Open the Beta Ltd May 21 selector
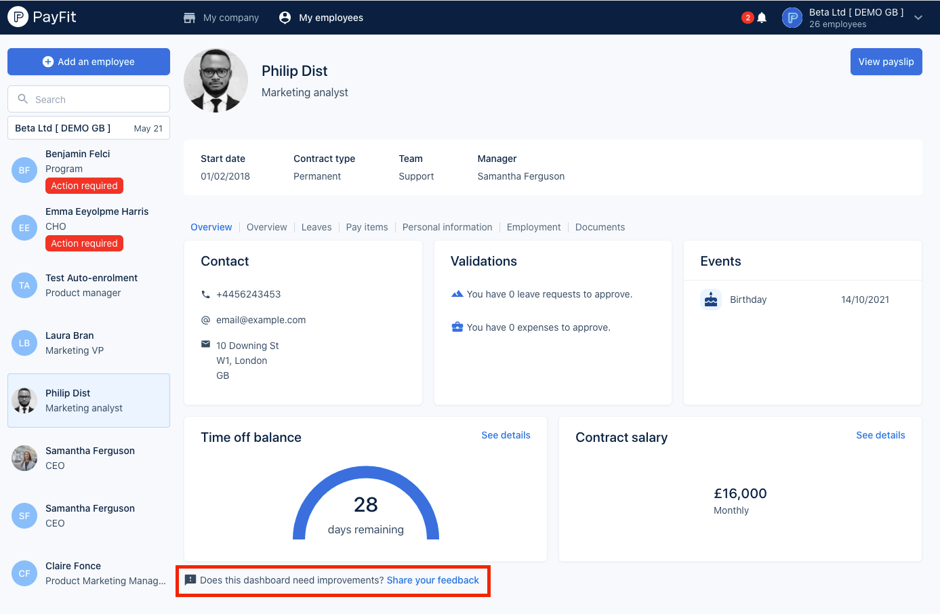 tap(89, 128)
